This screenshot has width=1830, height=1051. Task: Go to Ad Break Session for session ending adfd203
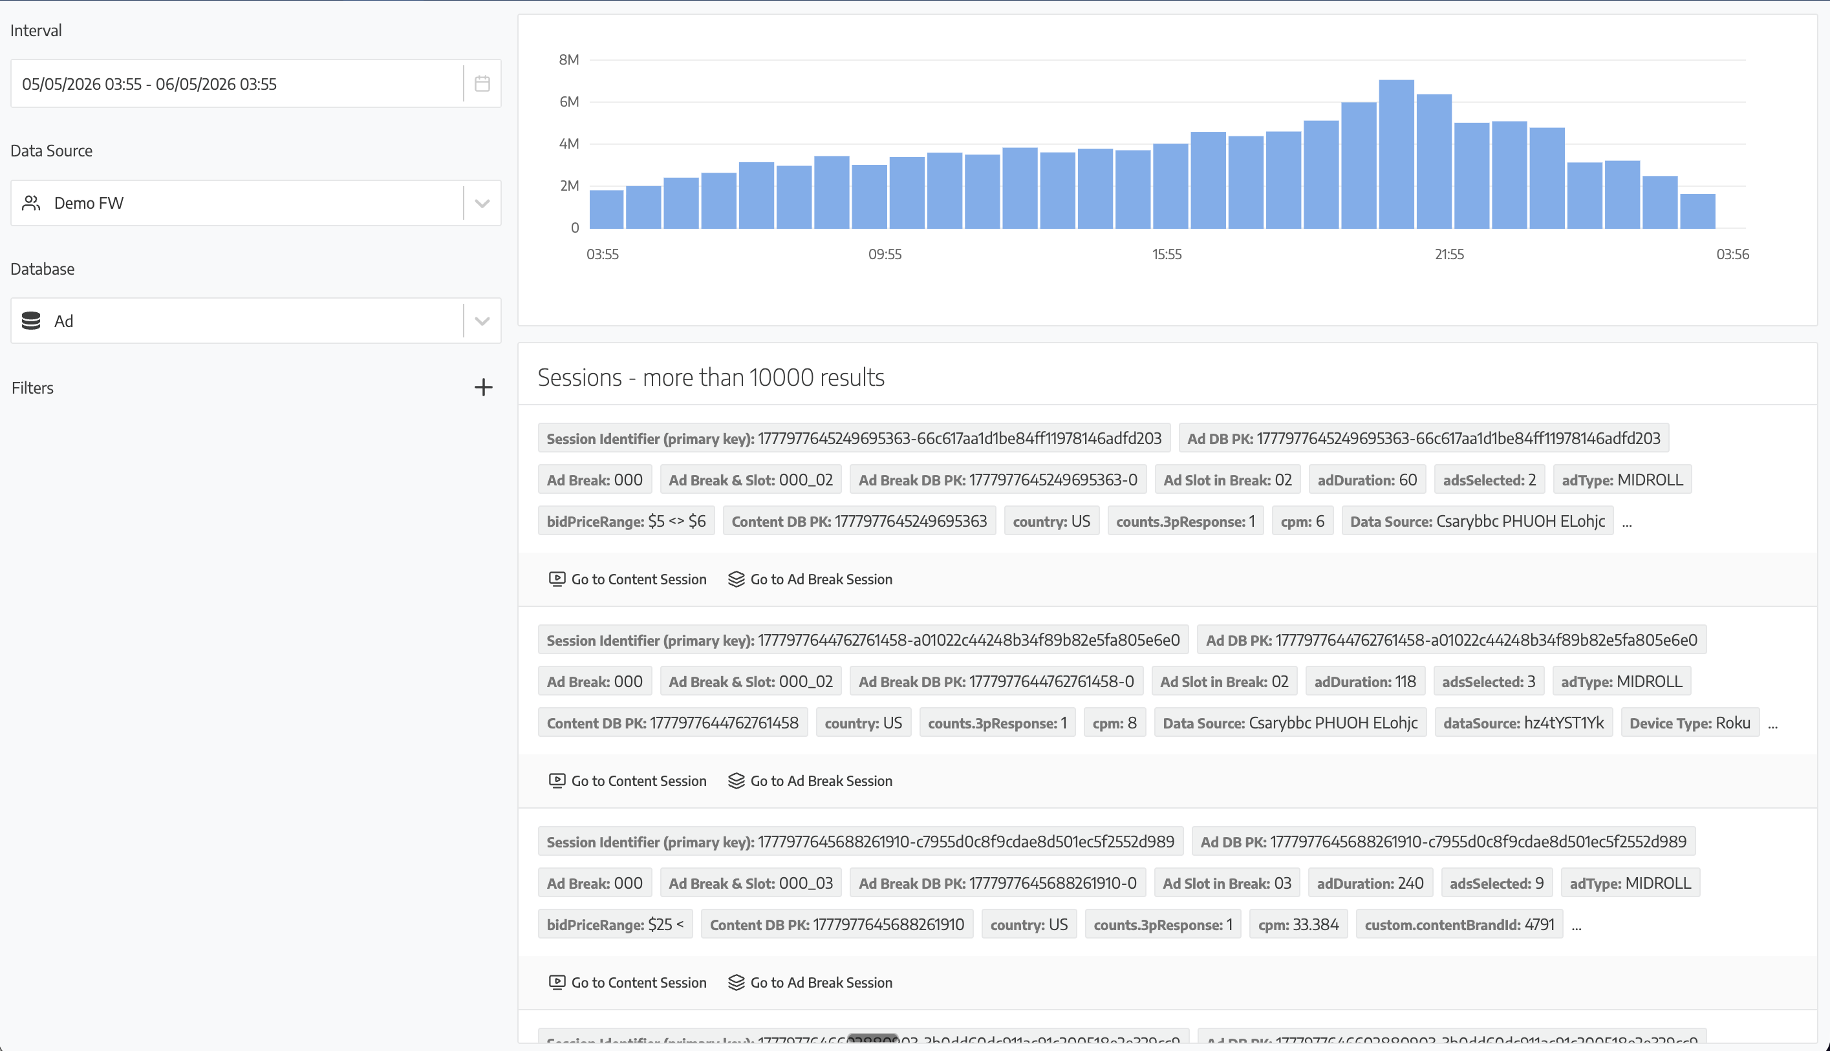pyautogui.click(x=810, y=580)
